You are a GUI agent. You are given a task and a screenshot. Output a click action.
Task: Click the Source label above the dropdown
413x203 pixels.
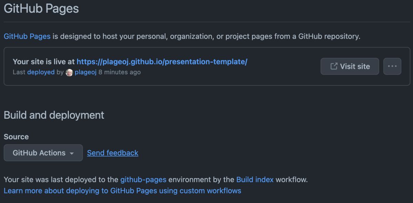coord(16,137)
